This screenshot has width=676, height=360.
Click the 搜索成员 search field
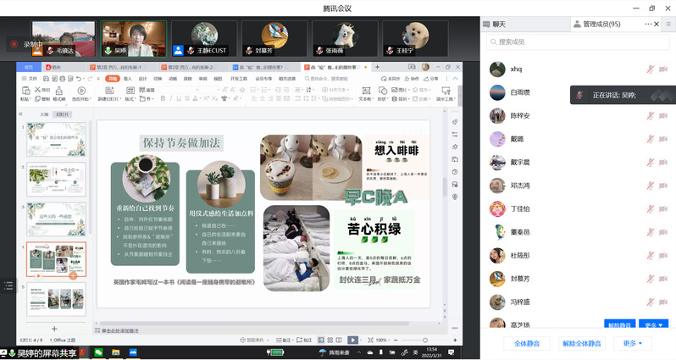click(x=576, y=42)
